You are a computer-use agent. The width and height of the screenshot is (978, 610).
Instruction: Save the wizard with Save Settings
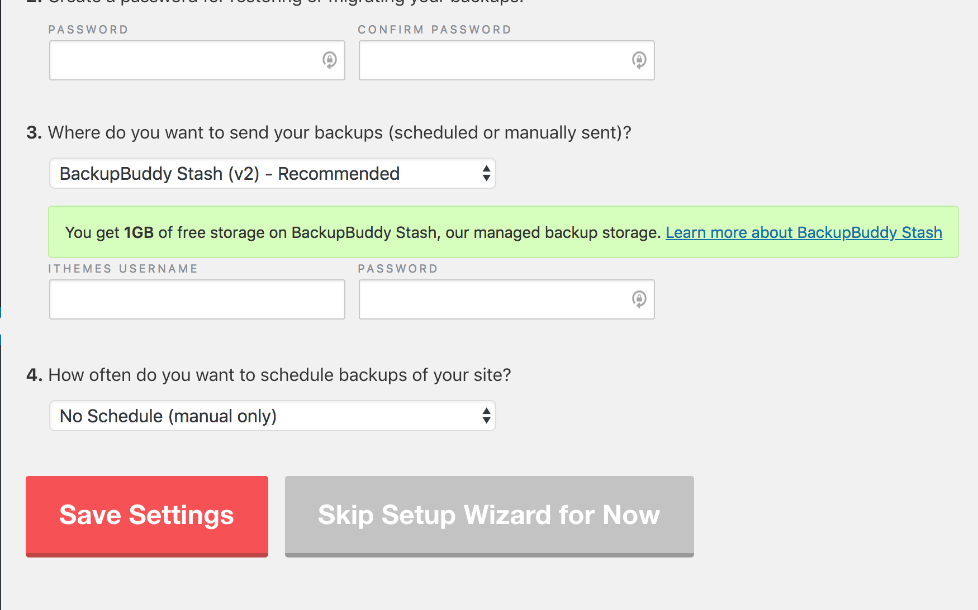pyautogui.click(x=147, y=516)
